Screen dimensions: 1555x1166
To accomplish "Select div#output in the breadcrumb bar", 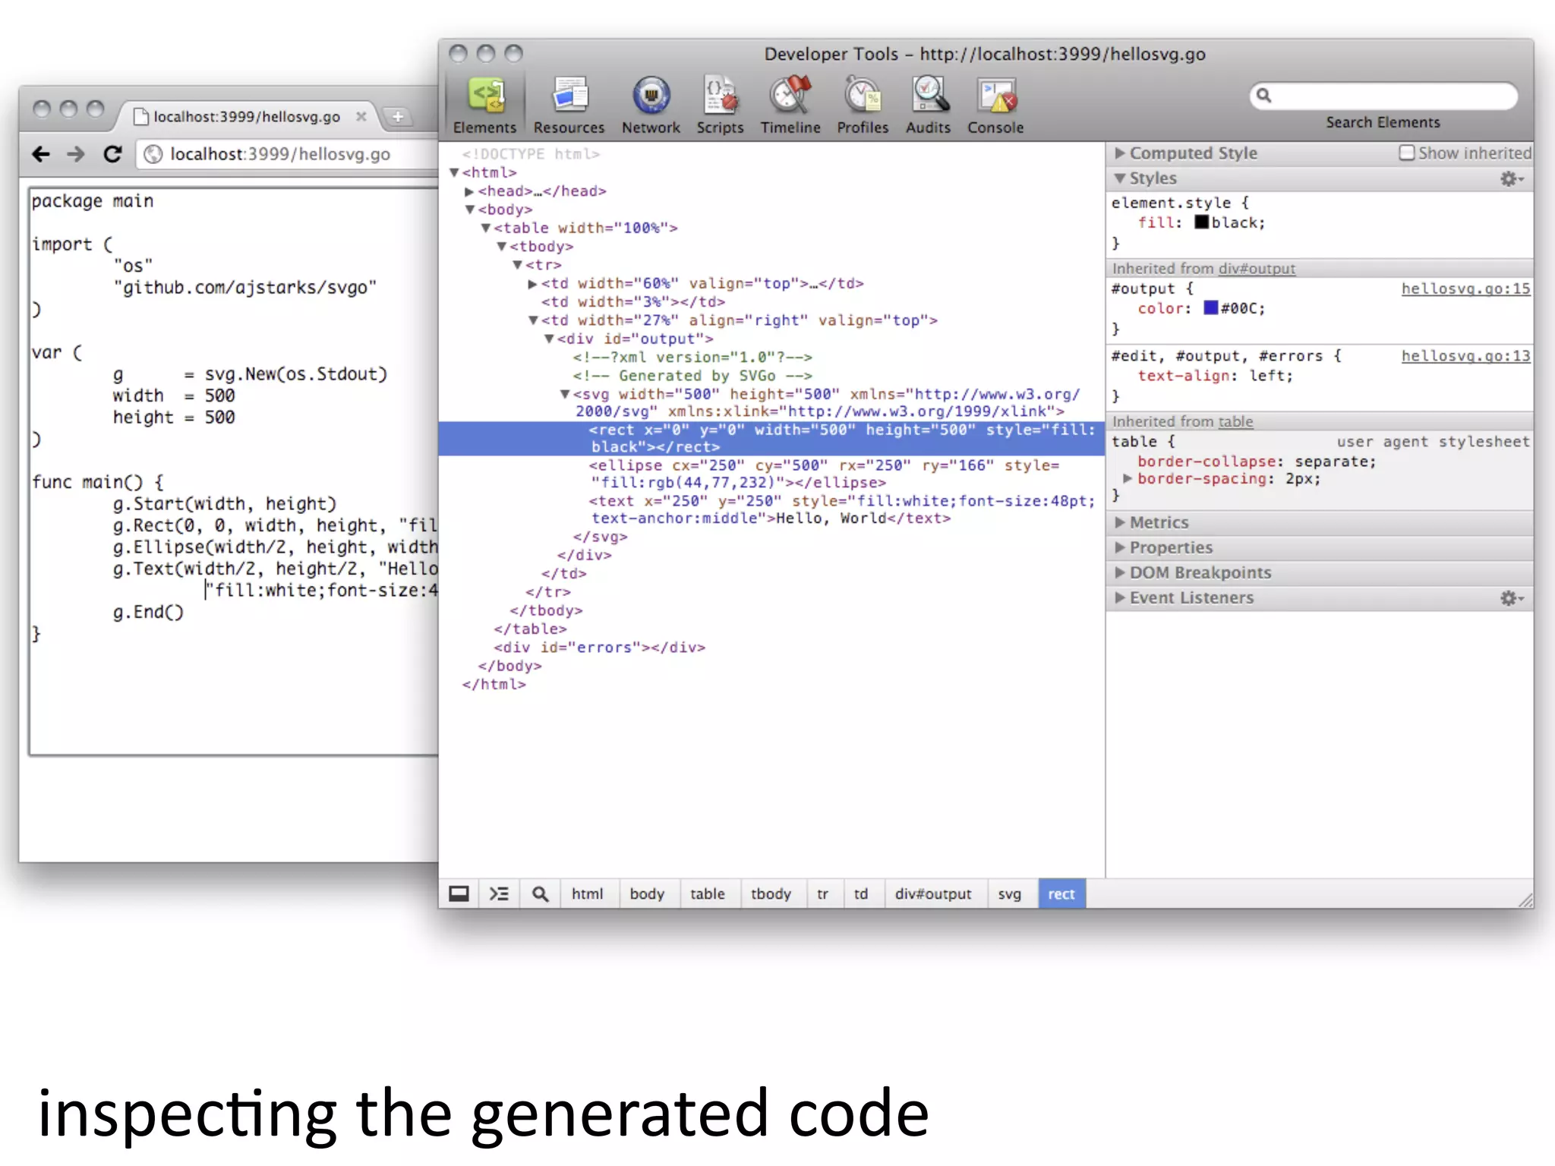I will (932, 893).
